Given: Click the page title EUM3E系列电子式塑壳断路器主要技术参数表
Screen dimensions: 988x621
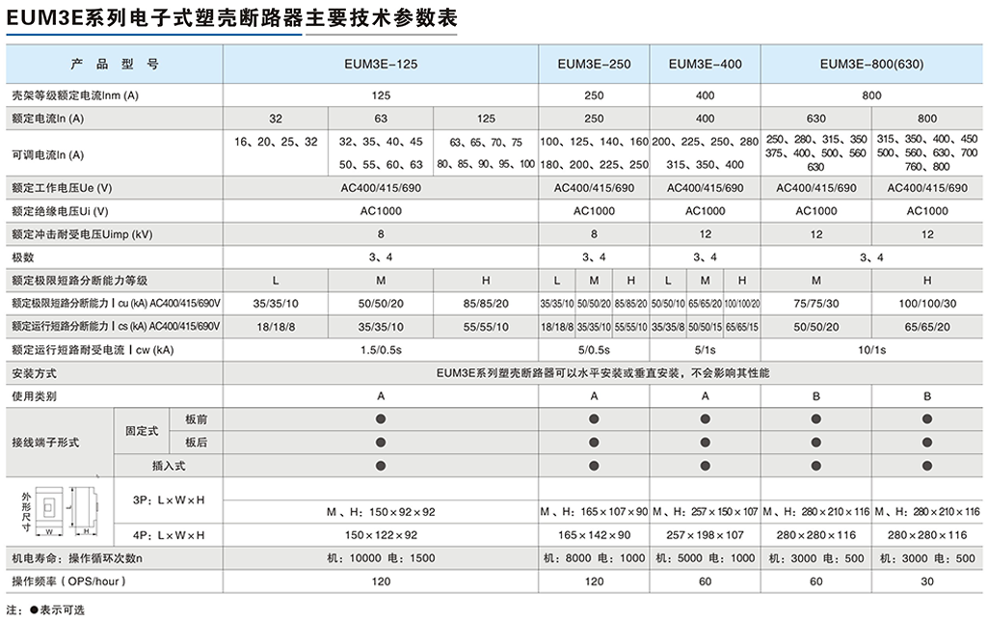Looking at the screenshot, I should point(232,18).
